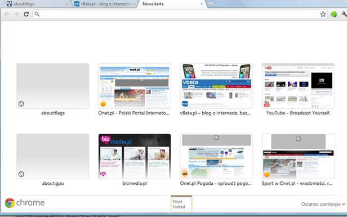This screenshot has height=217, width=347.
Task: Click the YouTube - Broadcast Yourself title
Action: point(298,113)
